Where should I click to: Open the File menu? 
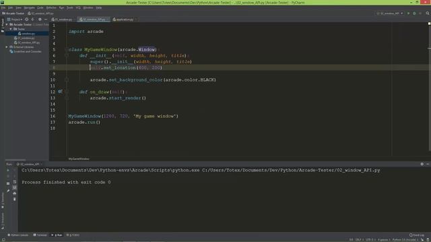(x=3, y=7)
